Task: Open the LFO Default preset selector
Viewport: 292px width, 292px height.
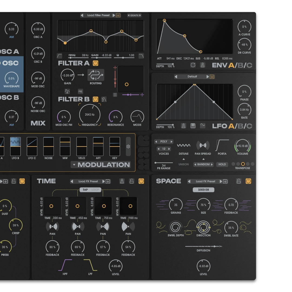Action: coord(192,77)
